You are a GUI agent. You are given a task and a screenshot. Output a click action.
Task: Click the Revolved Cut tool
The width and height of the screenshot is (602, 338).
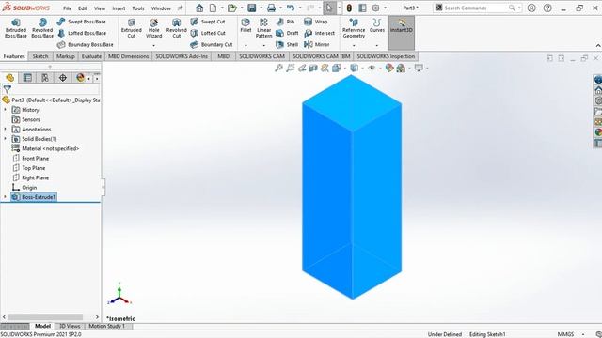point(176,28)
